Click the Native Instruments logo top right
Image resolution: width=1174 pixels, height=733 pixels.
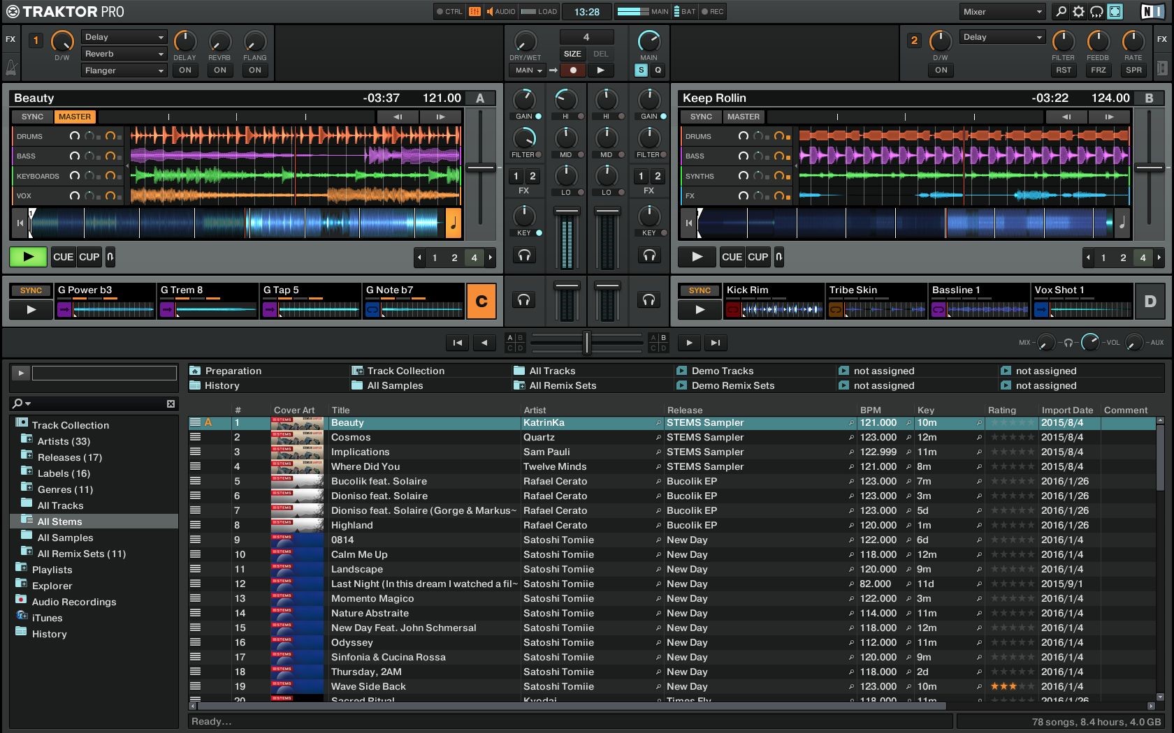pos(1153,11)
